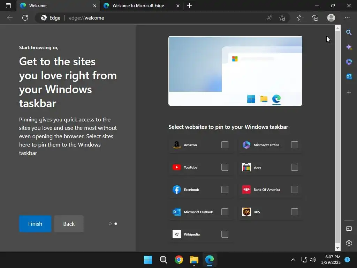Close the Welcome tab
This screenshot has height=268, width=357.
(95, 6)
